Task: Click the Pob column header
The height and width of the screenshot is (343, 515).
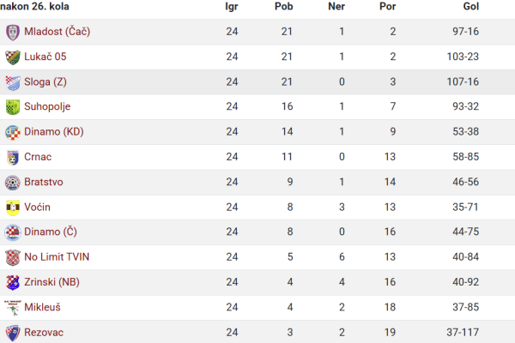Action: (284, 7)
